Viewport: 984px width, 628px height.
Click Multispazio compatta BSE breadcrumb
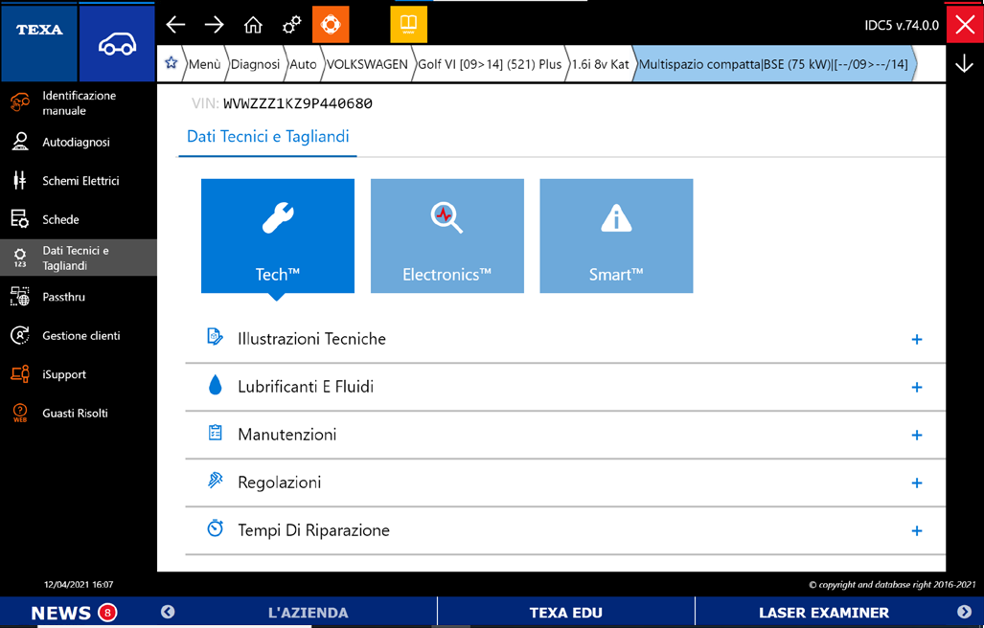773,64
